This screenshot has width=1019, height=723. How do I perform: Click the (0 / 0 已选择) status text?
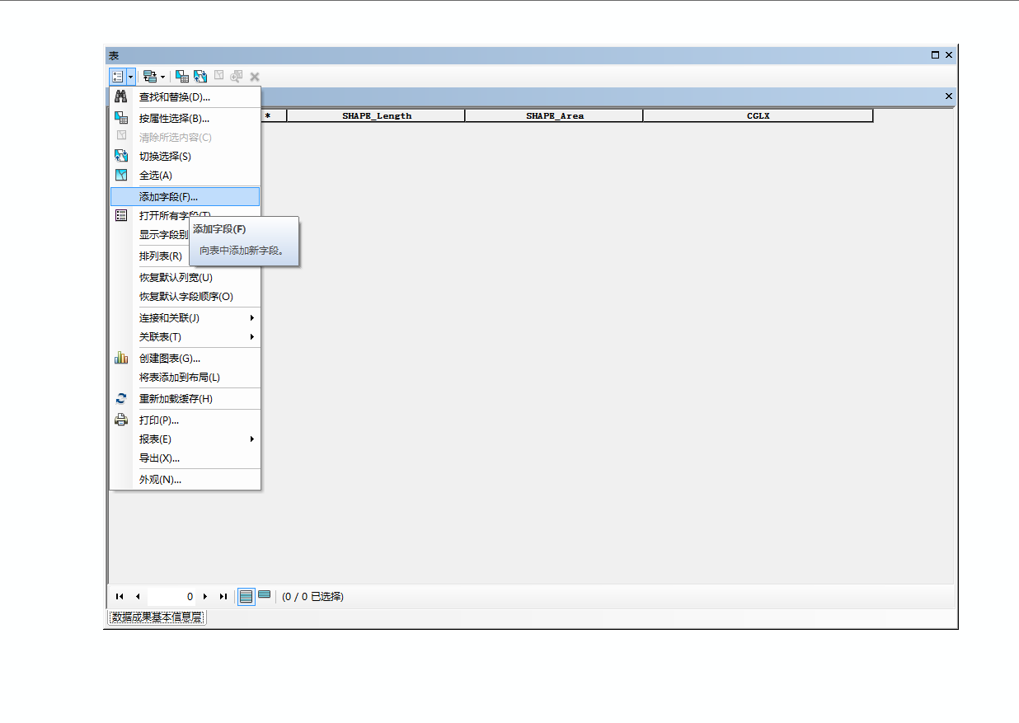pyautogui.click(x=312, y=596)
